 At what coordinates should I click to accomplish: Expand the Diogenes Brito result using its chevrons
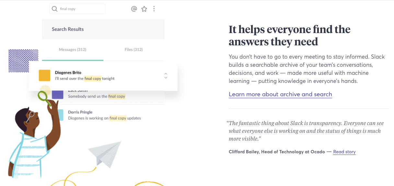tap(166, 76)
